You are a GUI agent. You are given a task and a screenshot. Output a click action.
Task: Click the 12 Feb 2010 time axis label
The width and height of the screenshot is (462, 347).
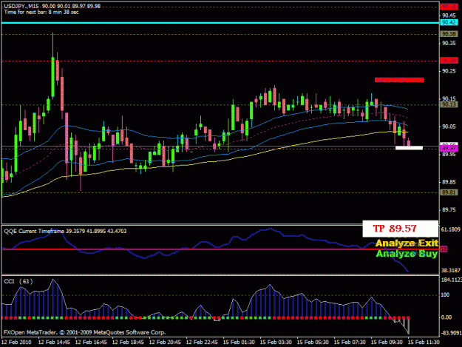click(x=16, y=343)
